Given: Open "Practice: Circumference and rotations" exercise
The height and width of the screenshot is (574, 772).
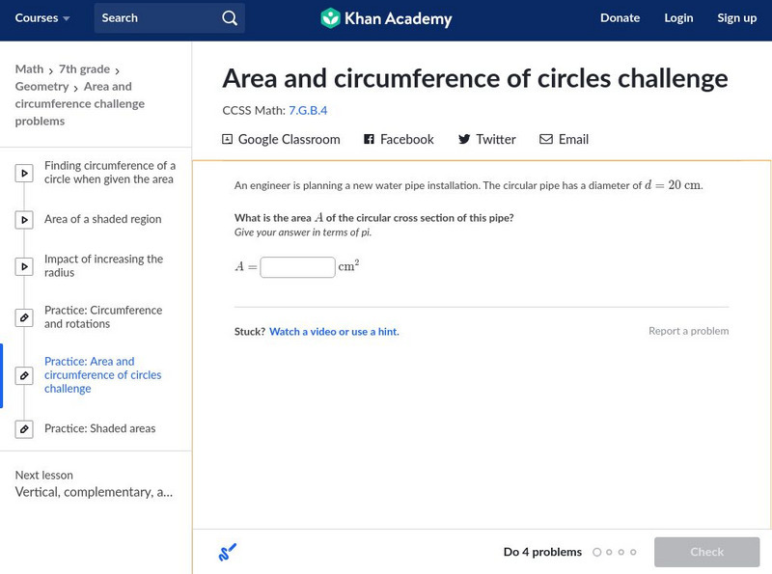Looking at the screenshot, I should pyautogui.click(x=103, y=317).
